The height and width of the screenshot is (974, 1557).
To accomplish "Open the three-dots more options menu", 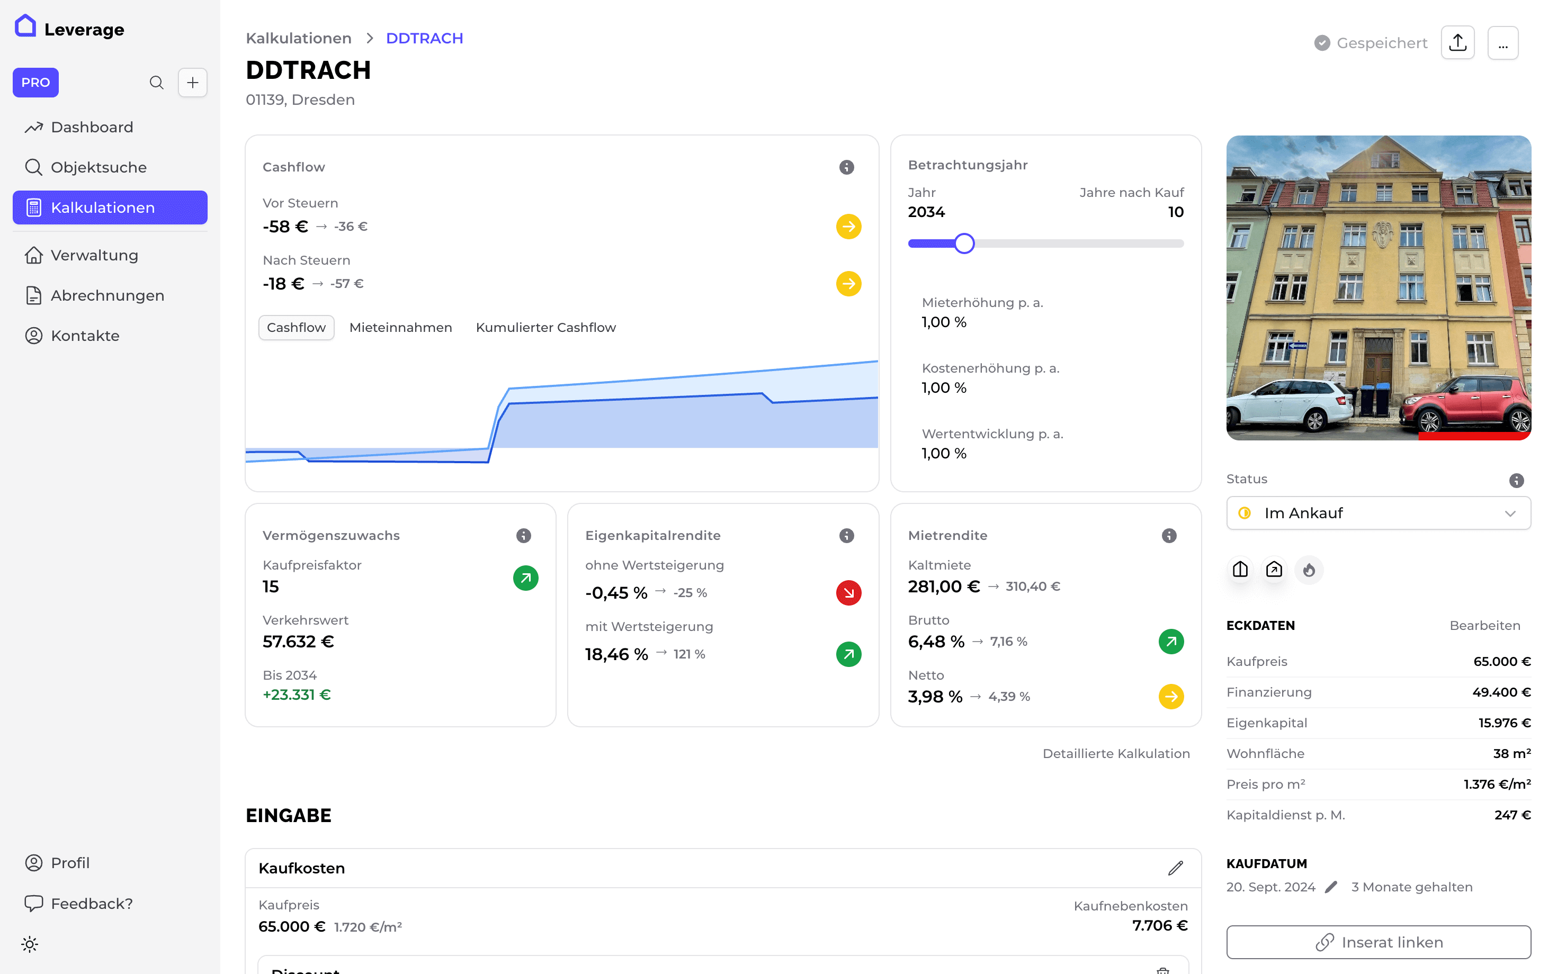I will coord(1502,43).
